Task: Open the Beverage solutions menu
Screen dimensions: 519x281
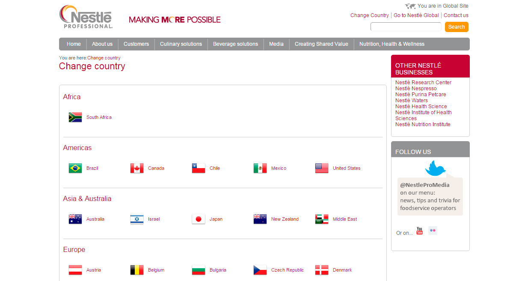Action: coord(235,44)
